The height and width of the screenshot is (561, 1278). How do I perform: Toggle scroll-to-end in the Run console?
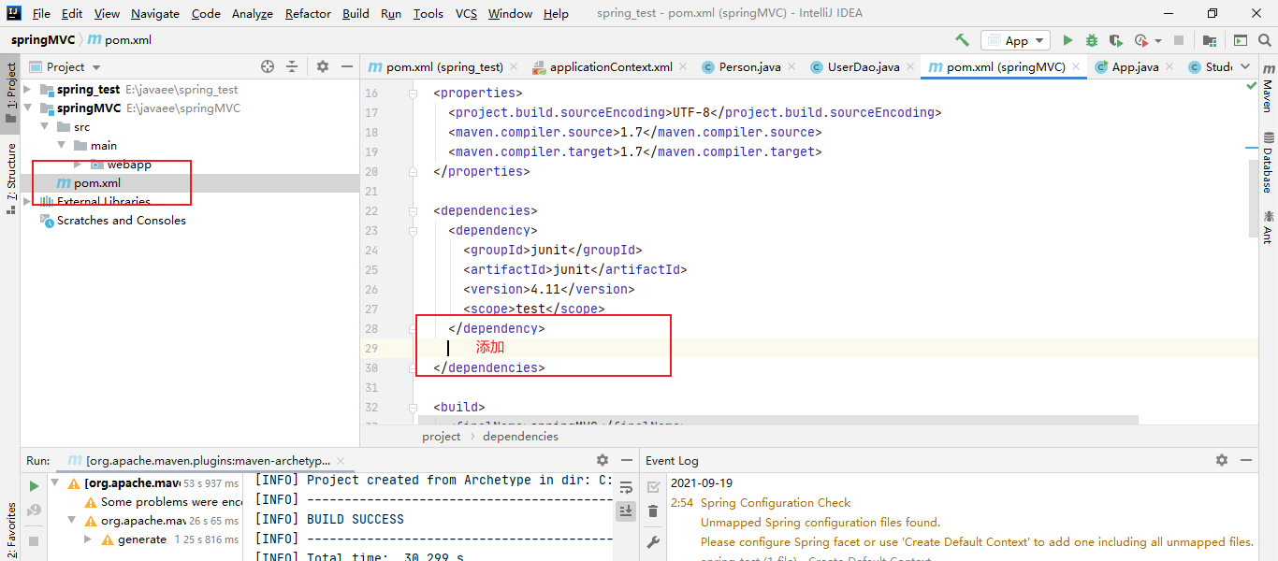[627, 511]
